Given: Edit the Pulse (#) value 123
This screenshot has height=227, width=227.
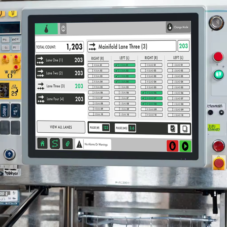Looking at the screenshot, I should coord(106,128).
